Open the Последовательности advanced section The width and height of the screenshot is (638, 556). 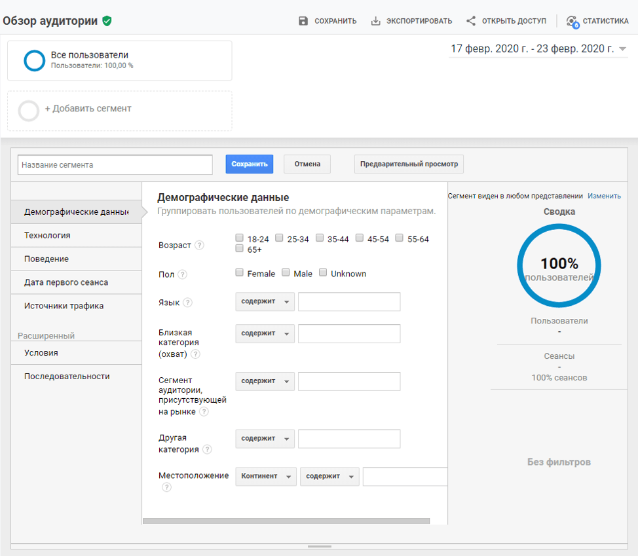coord(77,377)
